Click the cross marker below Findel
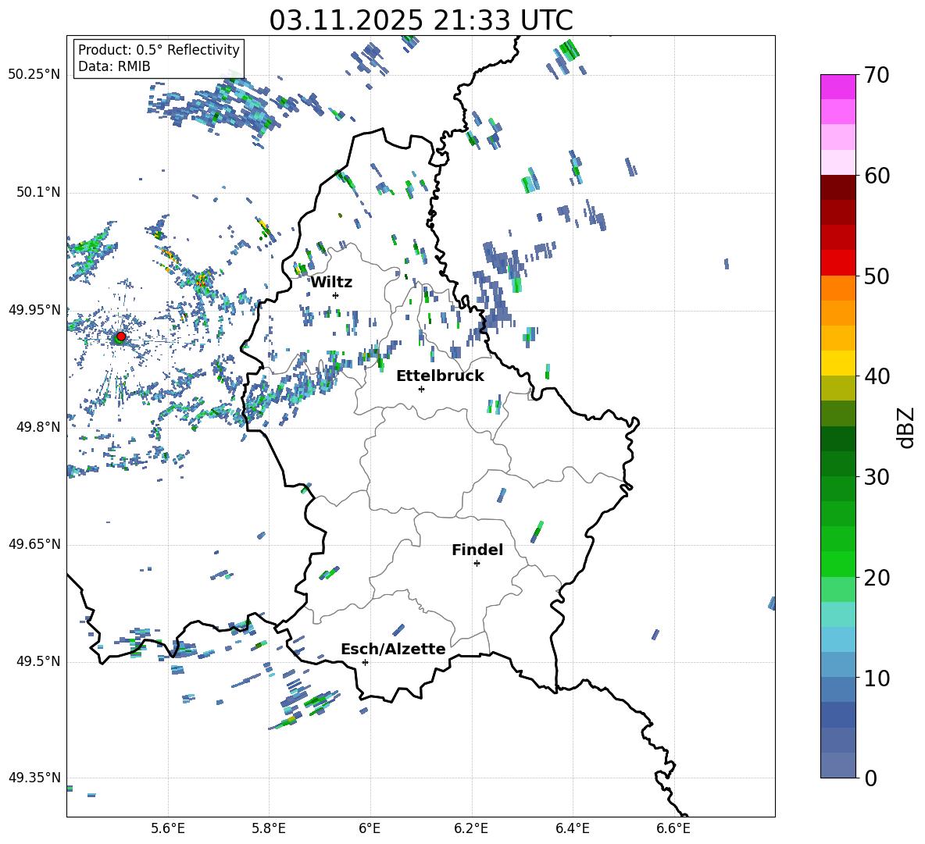Image resolution: width=925 pixels, height=844 pixels. pos(477,564)
